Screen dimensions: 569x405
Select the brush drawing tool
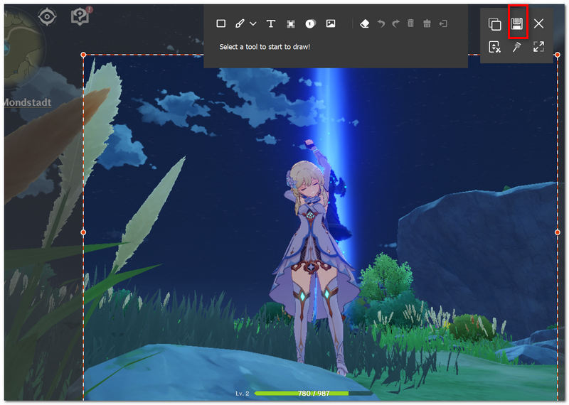click(240, 23)
